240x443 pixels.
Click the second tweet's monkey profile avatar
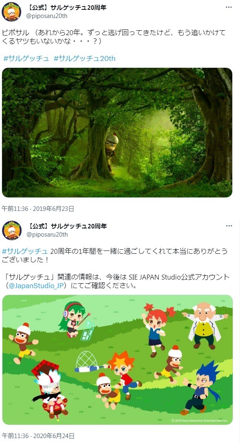pyautogui.click(x=11, y=230)
